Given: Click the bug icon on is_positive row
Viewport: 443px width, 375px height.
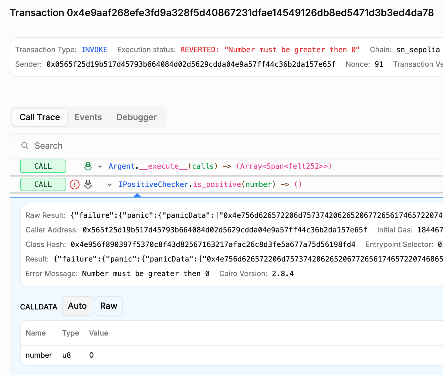Looking at the screenshot, I should tap(88, 184).
